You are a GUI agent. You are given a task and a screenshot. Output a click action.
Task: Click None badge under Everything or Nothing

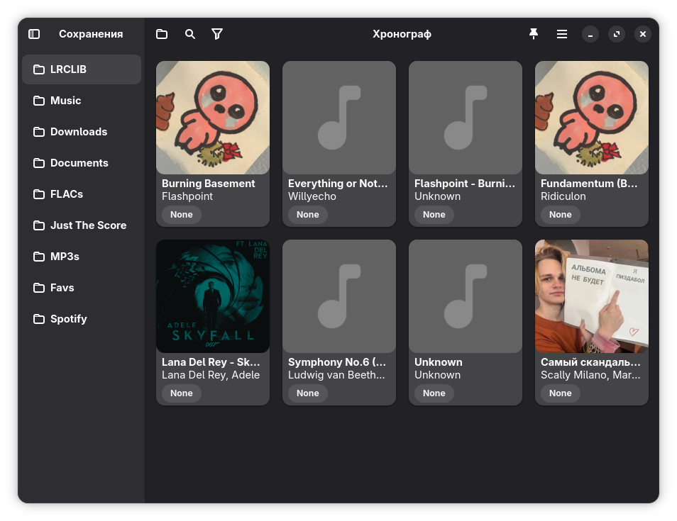pyautogui.click(x=308, y=215)
